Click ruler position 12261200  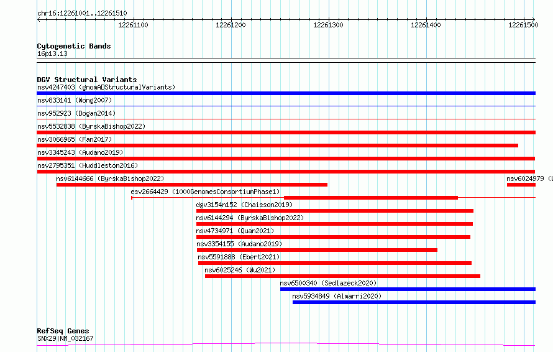click(231, 25)
